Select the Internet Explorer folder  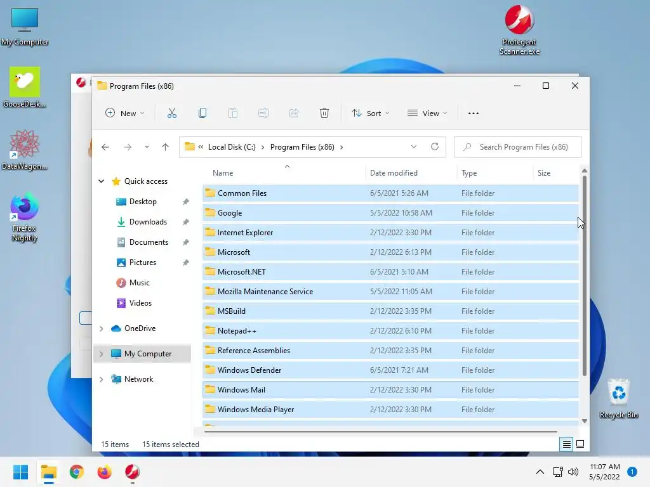[390, 233]
